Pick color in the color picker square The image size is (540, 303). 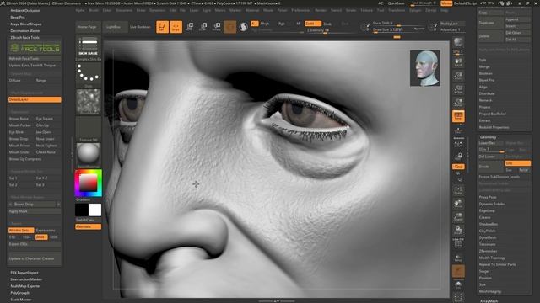[x=88, y=183]
